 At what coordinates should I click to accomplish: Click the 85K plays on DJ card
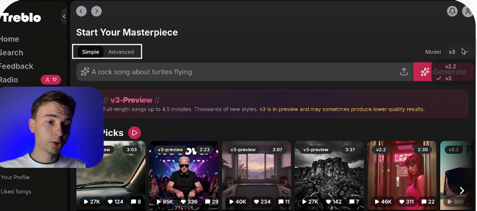click(x=165, y=201)
